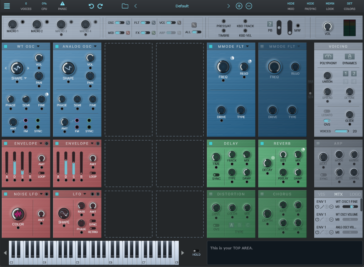This screenshot has height=267, width=364.
Task: Open first ENVELOPE module type dropdown
Action: [x=41, y=143]
